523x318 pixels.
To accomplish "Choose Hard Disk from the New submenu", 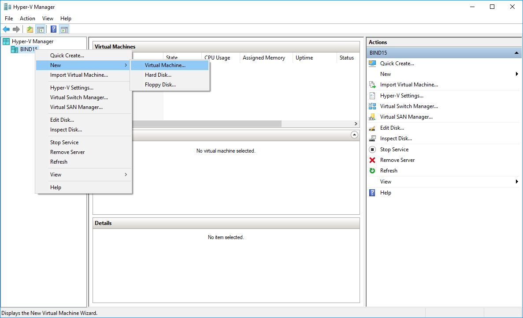I will (x=158, y=75).
